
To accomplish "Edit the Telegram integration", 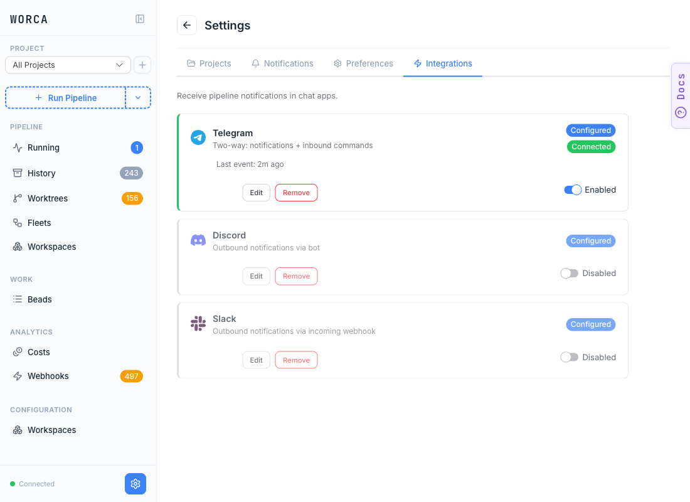I will click(x=256, y=193).
